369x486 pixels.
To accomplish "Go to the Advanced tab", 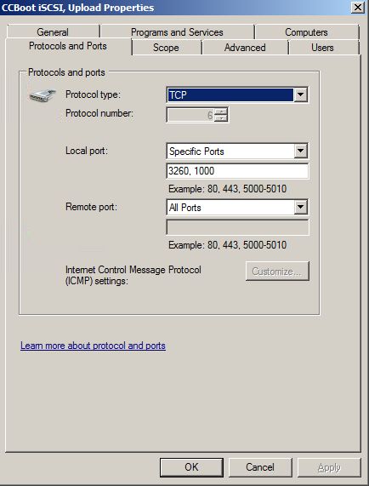I will (245, 48).
